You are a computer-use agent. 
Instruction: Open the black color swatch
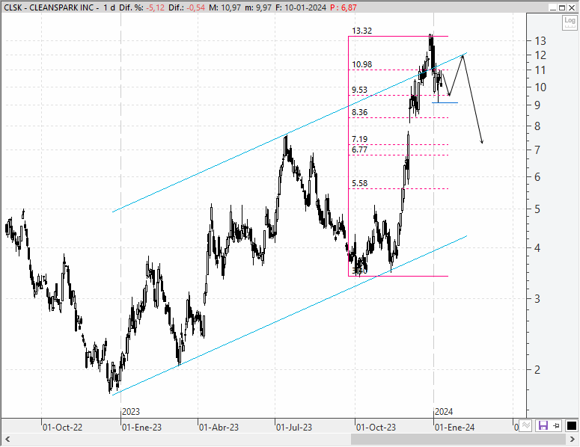571,425
